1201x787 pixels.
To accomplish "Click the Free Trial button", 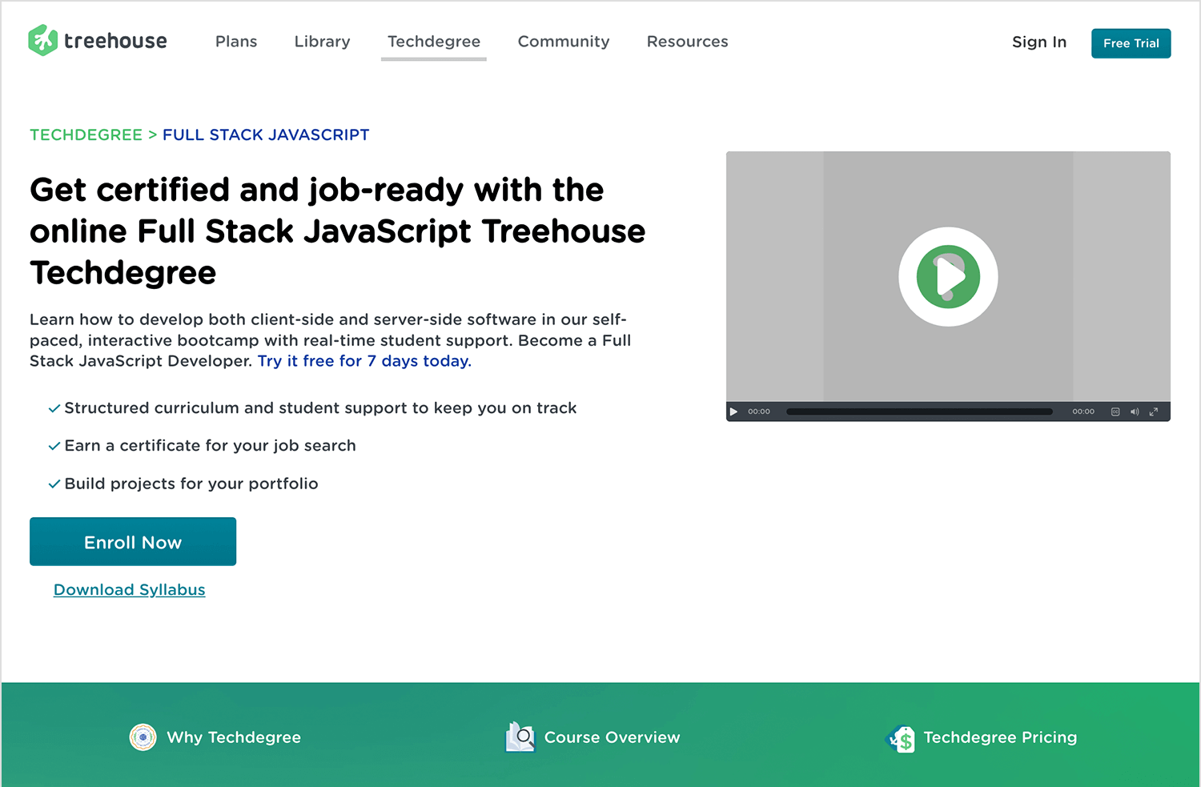I will [1131, 43].
